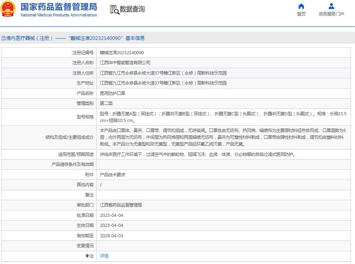Open the 详情 link

[x=104, y=256]
